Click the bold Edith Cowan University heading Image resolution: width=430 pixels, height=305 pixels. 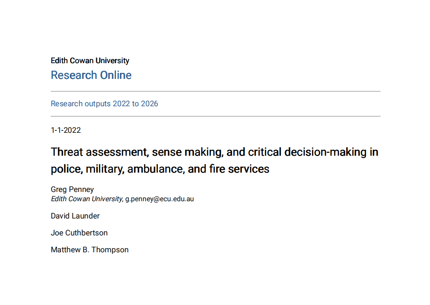coord(90,61)
